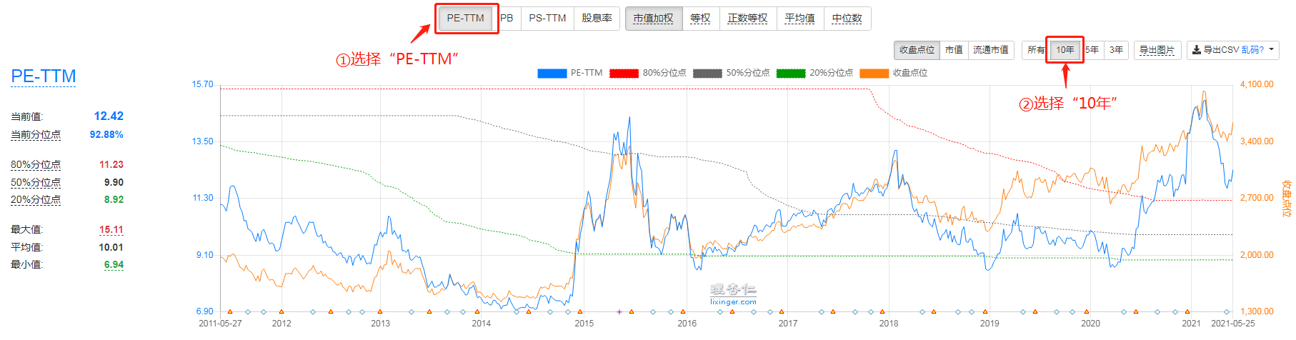Choose the 10年 time range

pyautogui.click(x=1065, y=50)
